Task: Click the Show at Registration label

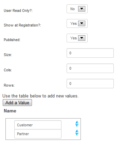Action: click(22, 25)
